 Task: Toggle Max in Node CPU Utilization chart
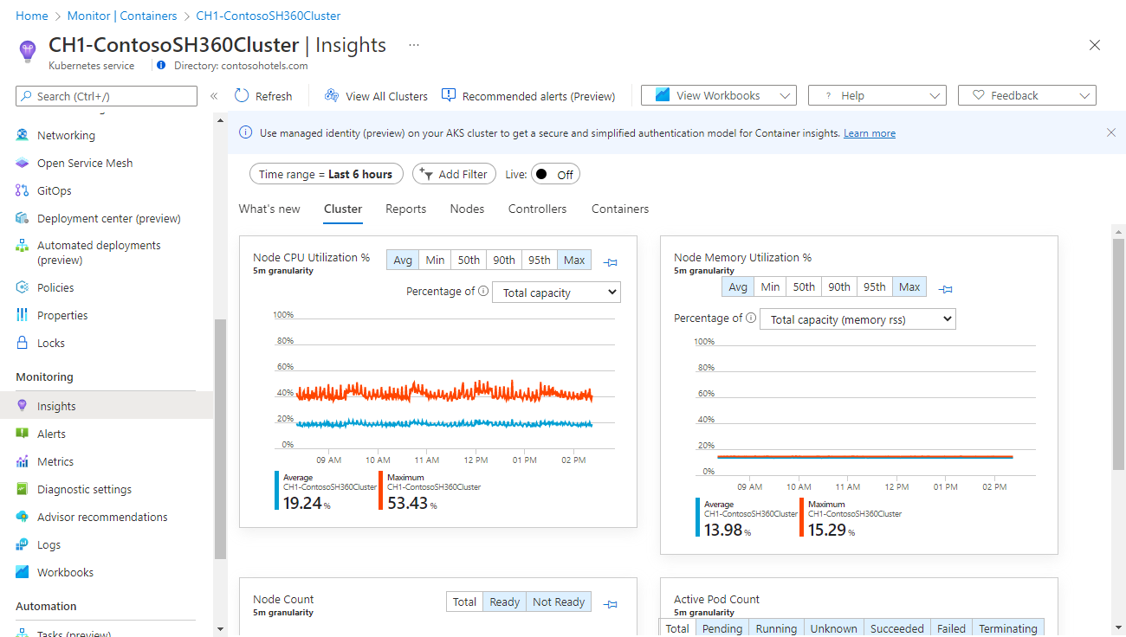click(574, 260)
